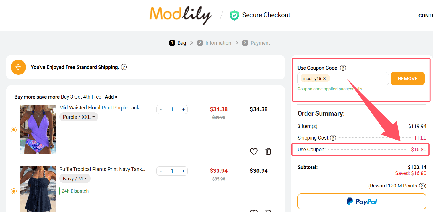Viewport: 433px width, 212px height.
Task: Click the Add link for 4th free
Action: [x=111, y=97]
